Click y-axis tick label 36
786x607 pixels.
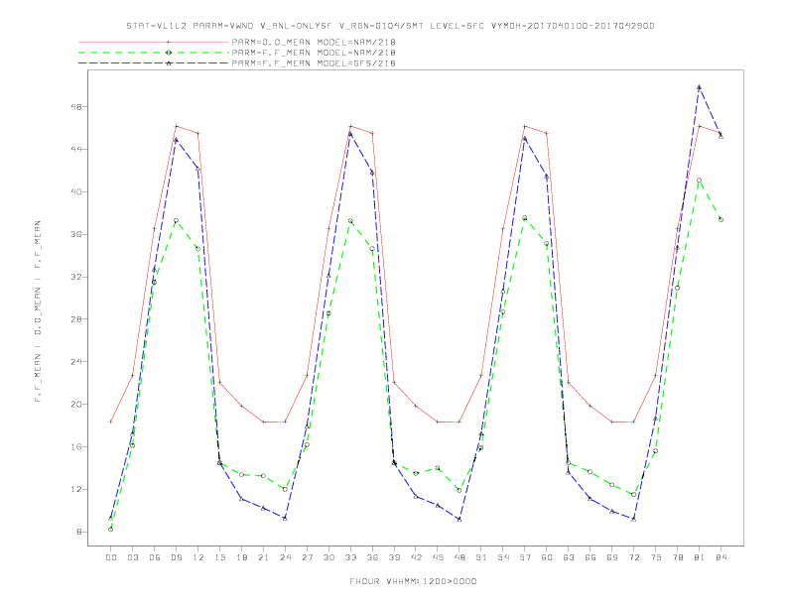76,234
